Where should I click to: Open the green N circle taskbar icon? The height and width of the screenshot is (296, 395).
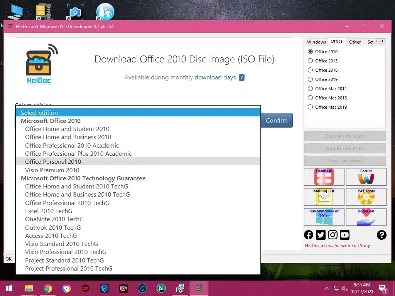pos(161,288)
